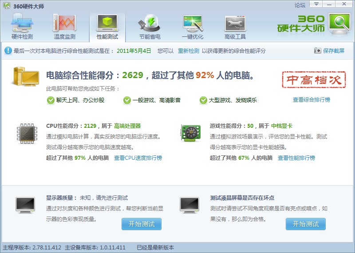
Task: Start the 液晶屏幕坏点 dead pixel test
Action: click(x=306, y=224)
